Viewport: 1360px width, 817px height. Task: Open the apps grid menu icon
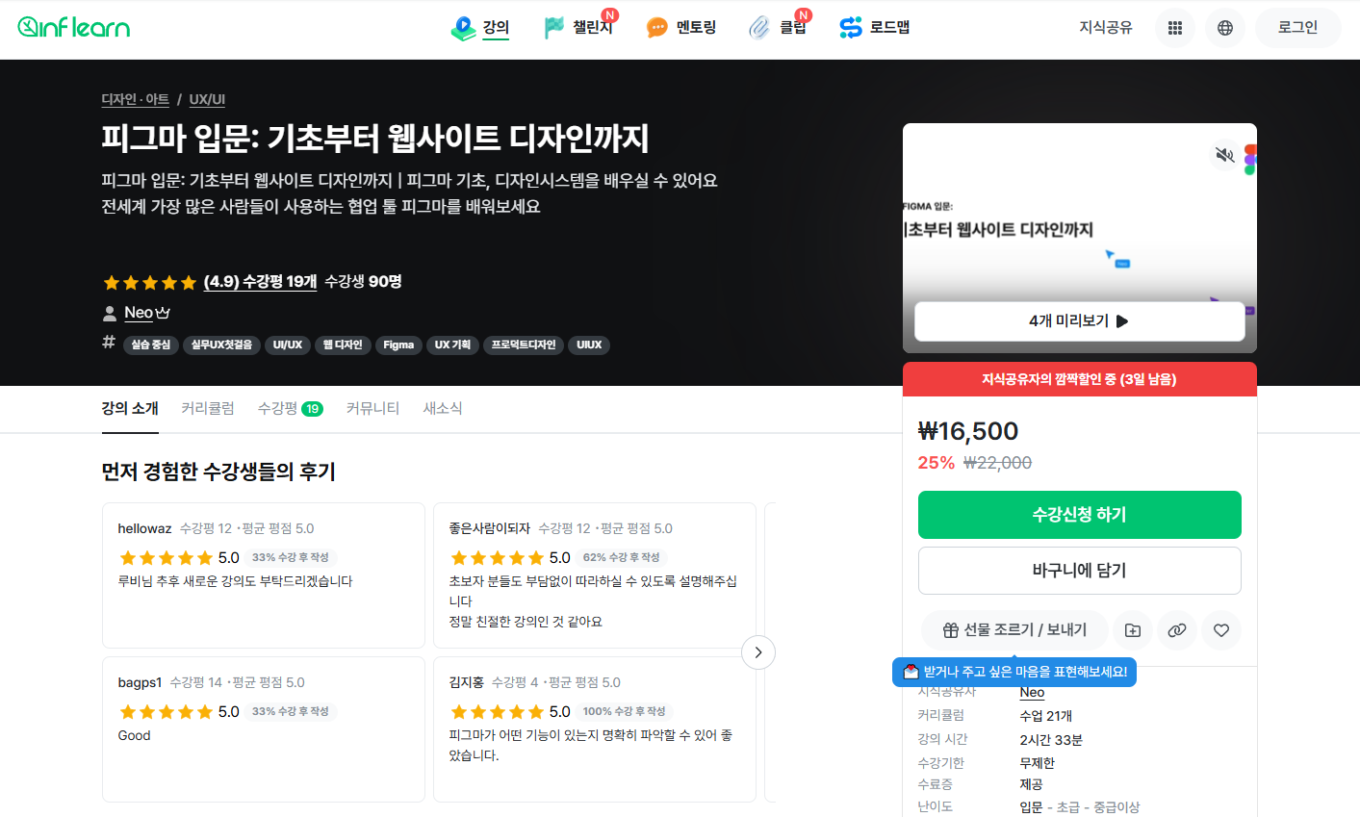coord(1175,28)
